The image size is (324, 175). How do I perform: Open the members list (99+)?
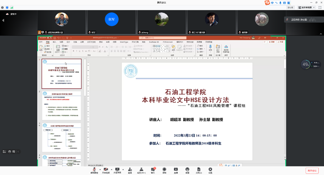point(141,170)
